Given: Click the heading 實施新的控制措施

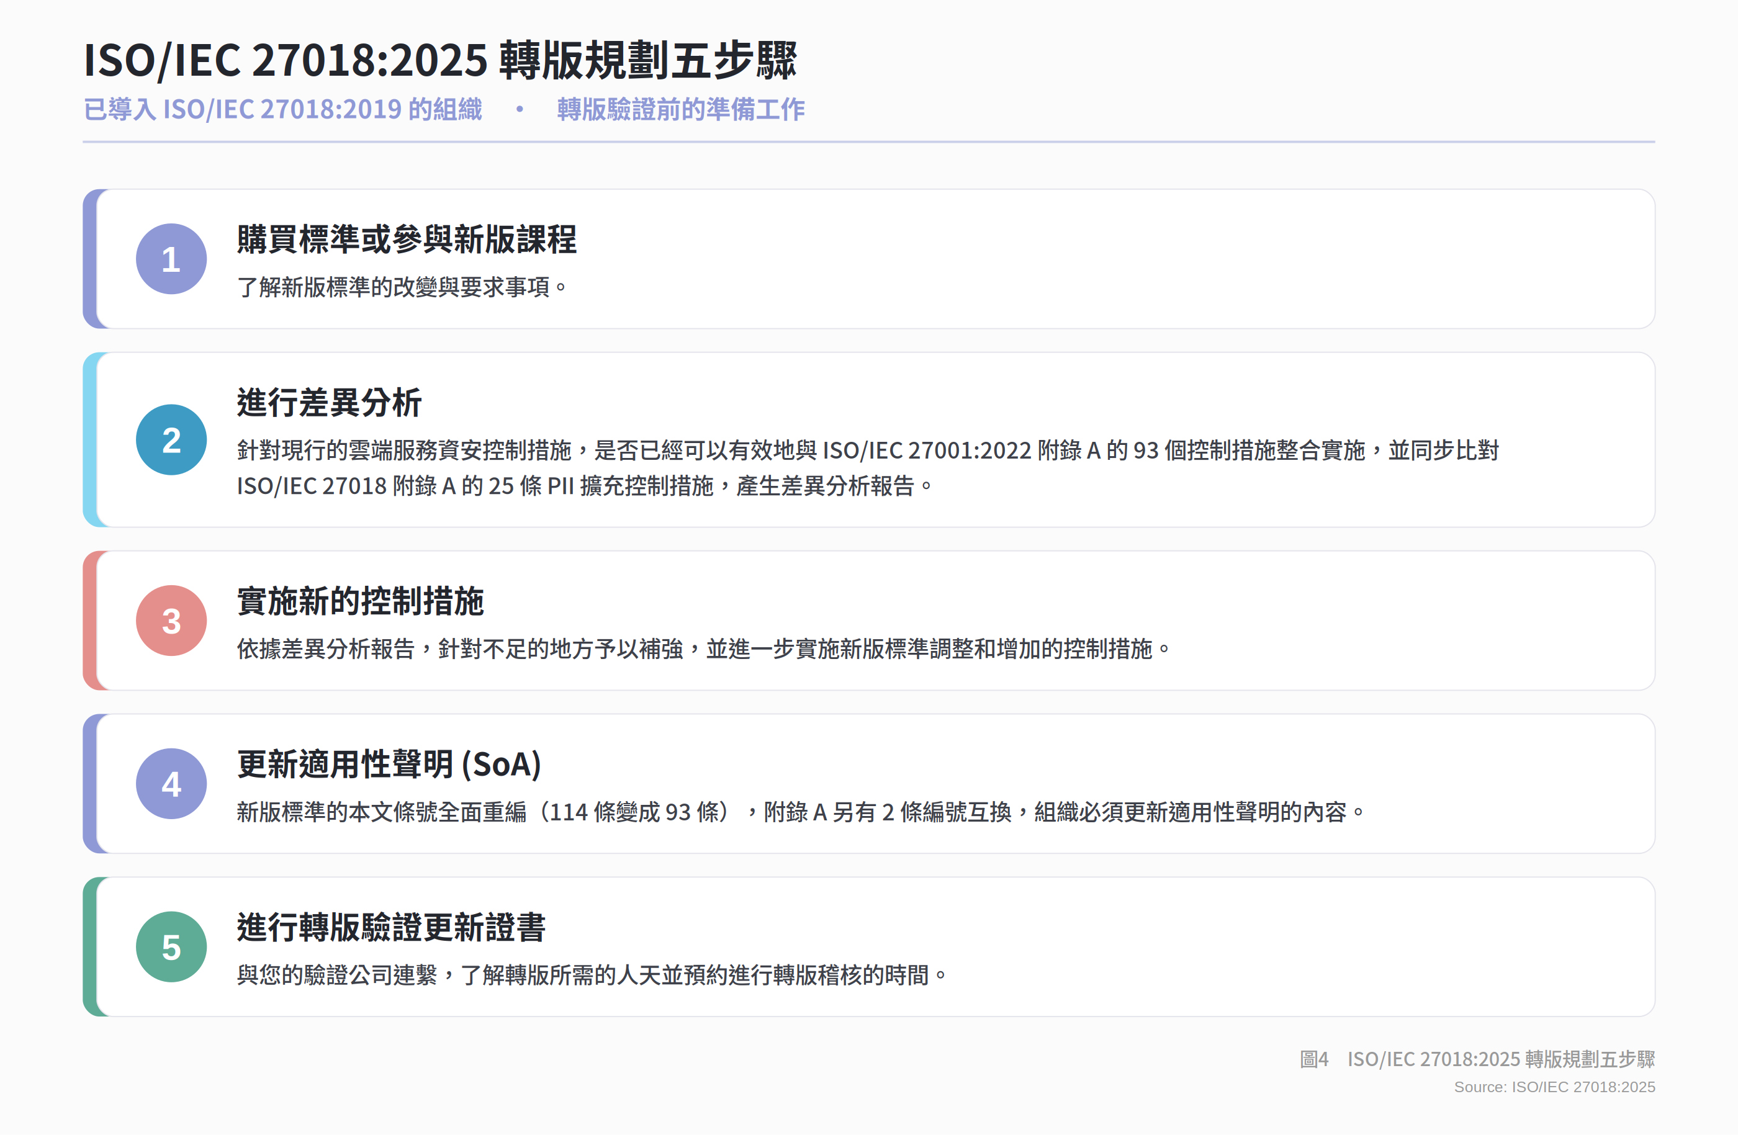Looking at the screenshot, I should click(x=360, y=601).
